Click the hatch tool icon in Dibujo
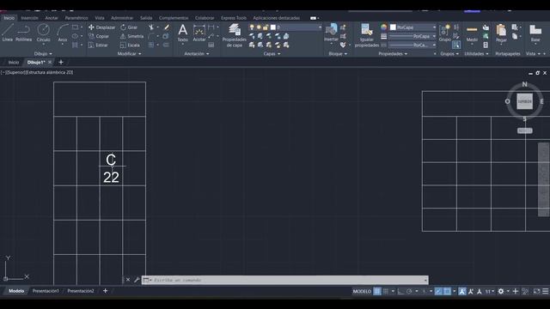This screenshot has width=550, height=309. point(75,45)
